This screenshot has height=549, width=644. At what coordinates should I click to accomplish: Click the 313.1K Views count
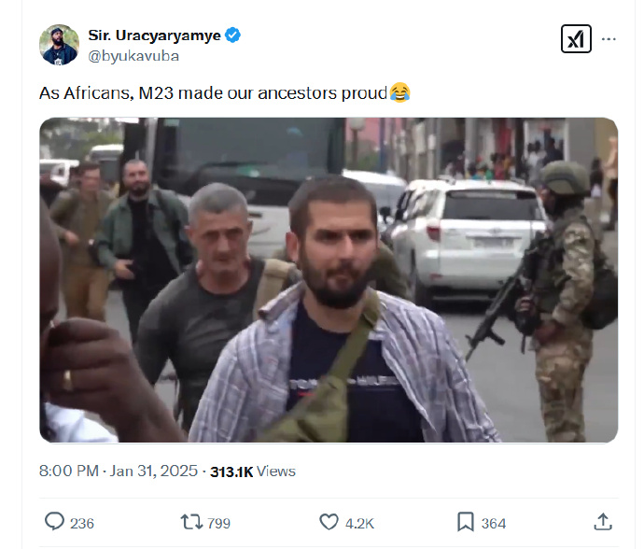253,472
